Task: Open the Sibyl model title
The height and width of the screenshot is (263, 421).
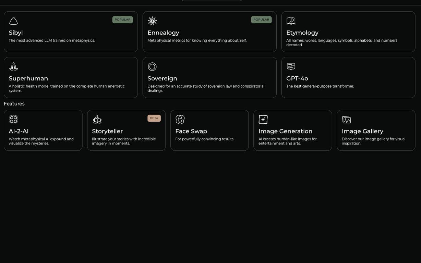Action: (x=16, y=33)
